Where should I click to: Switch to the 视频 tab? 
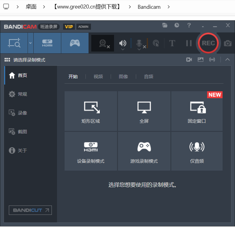pyautogui.click(x=98, y=77)
